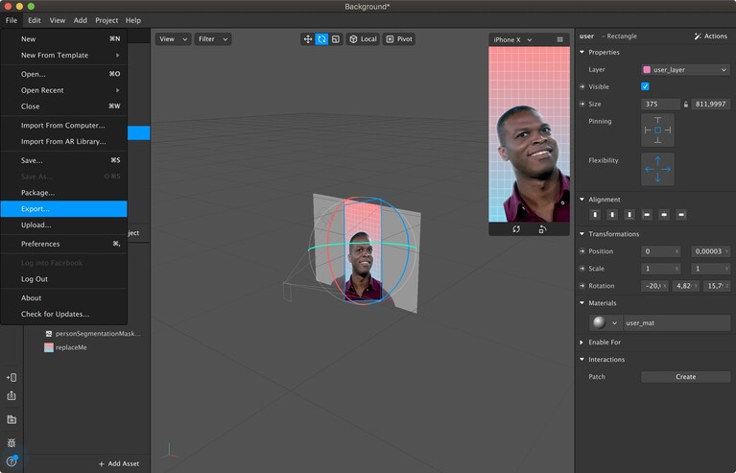Select the Scale manipulator tool
736x473 pixels.
tap(336, 39)
